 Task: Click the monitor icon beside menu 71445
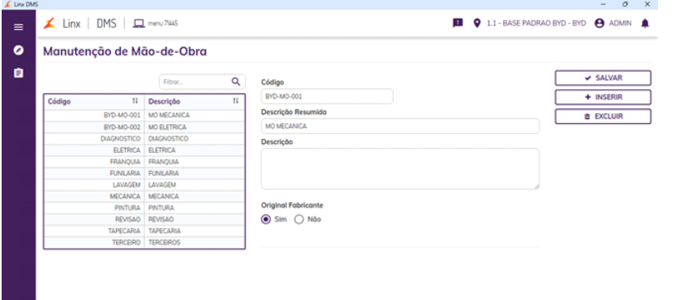pos(139,24)
